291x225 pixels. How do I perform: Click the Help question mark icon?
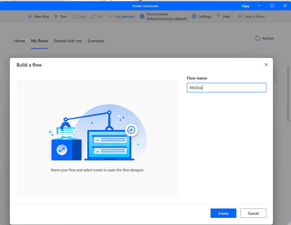click(218, 16)
